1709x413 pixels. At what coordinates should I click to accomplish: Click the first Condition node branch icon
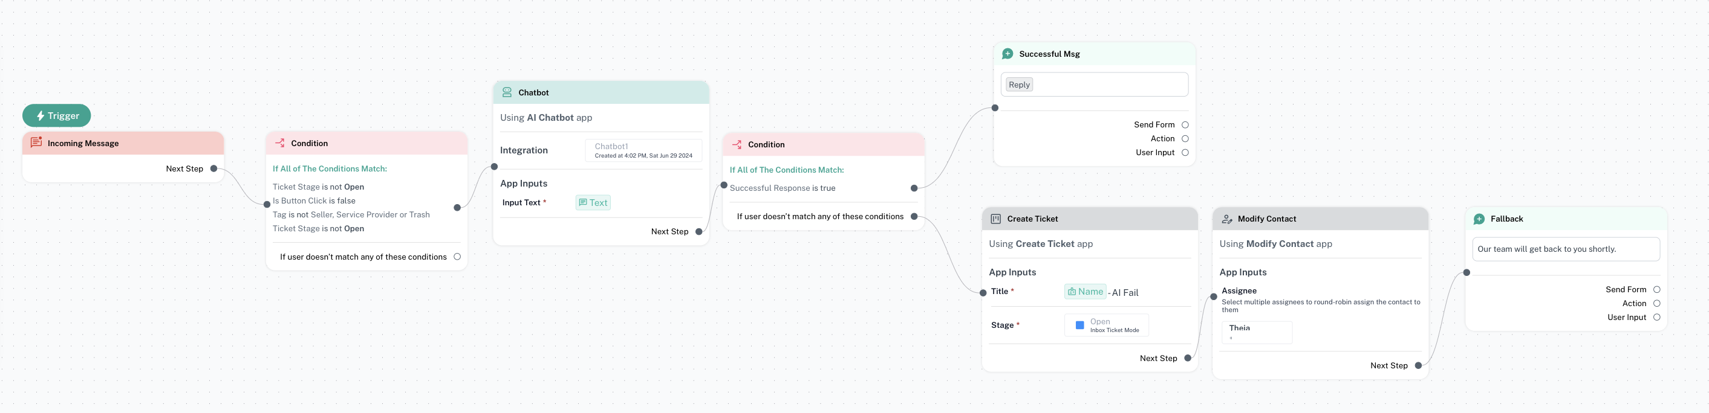coord(280,143)
